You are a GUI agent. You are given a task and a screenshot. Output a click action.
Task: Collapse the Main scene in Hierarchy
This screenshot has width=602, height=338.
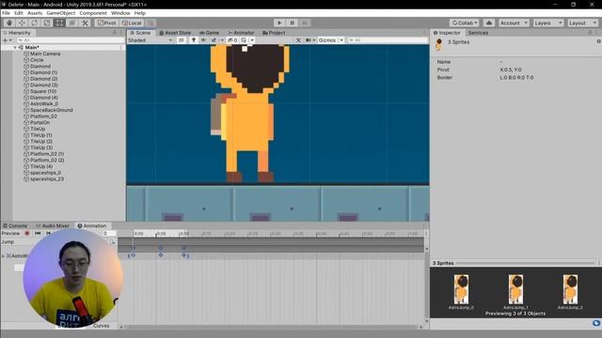pyautogui.click(x=15, y=48)
